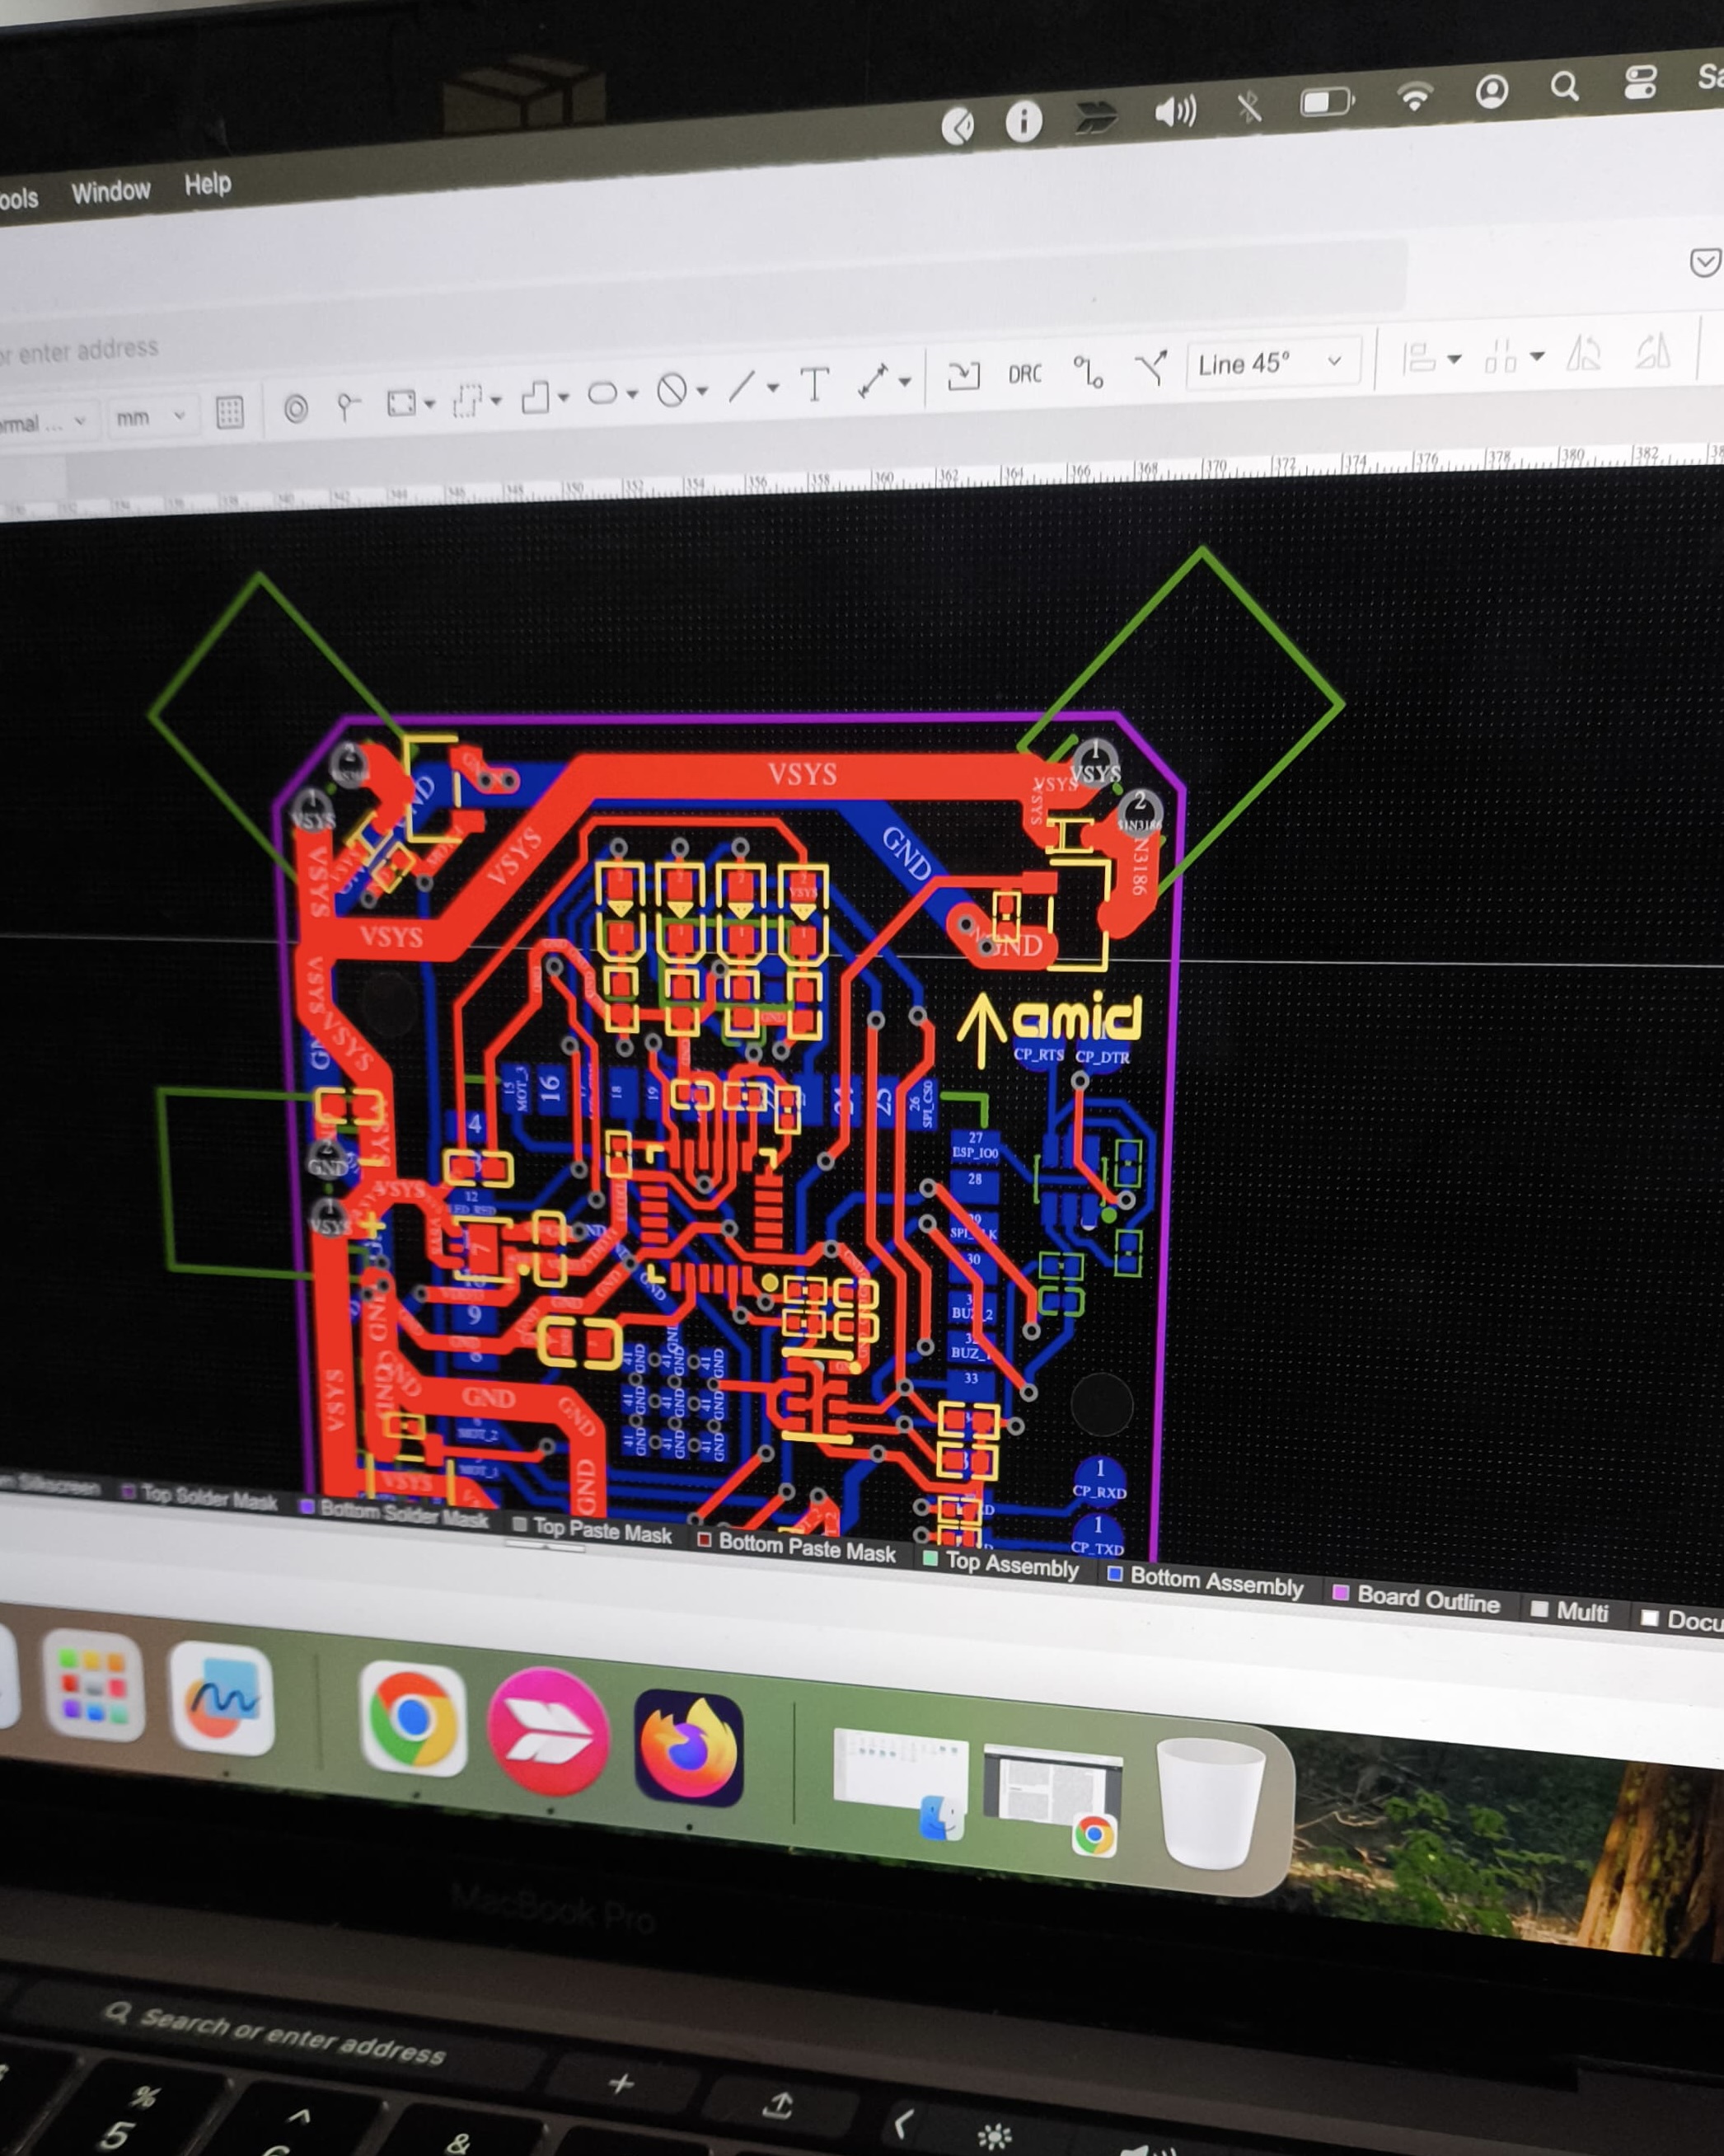The image size is (1724, 2156).
Task: Open the Freeform app in the Dock
Action: coord(222,1699)
